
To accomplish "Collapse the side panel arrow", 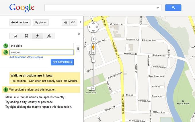I will point(81,22).
